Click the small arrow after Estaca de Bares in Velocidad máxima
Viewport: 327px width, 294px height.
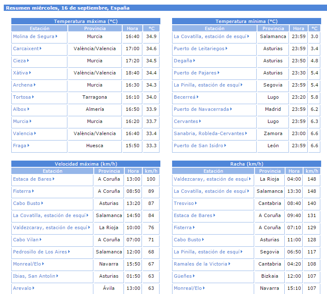[54, 179]
